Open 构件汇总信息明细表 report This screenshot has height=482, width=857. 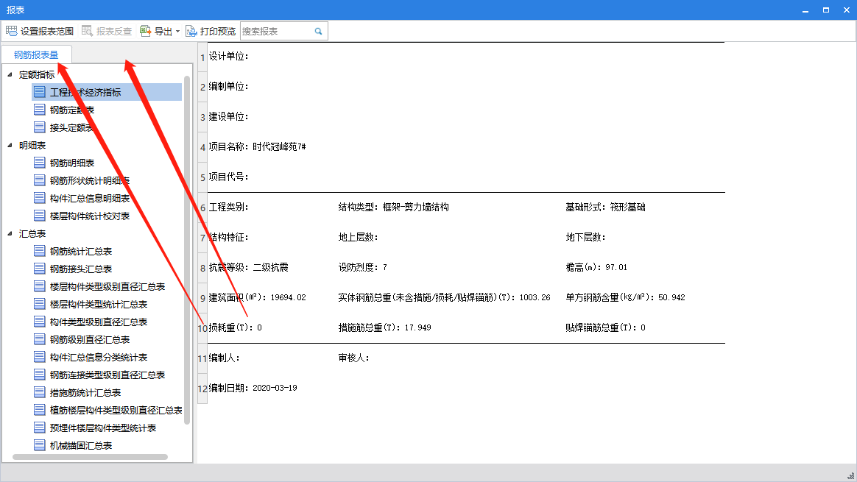click(90, 199)
